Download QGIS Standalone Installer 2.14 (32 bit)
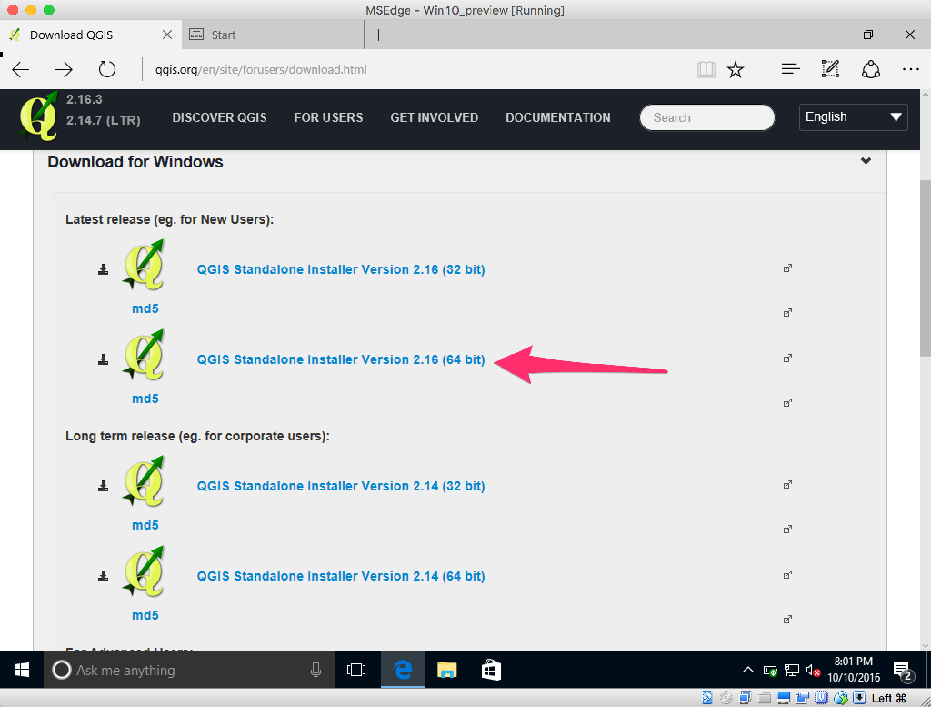The image size is (931, 707). [x=341, y=486]
